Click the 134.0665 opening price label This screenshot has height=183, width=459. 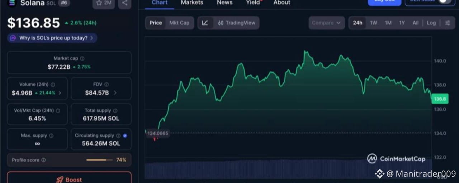pyautogui.click(x=158, y=133)
